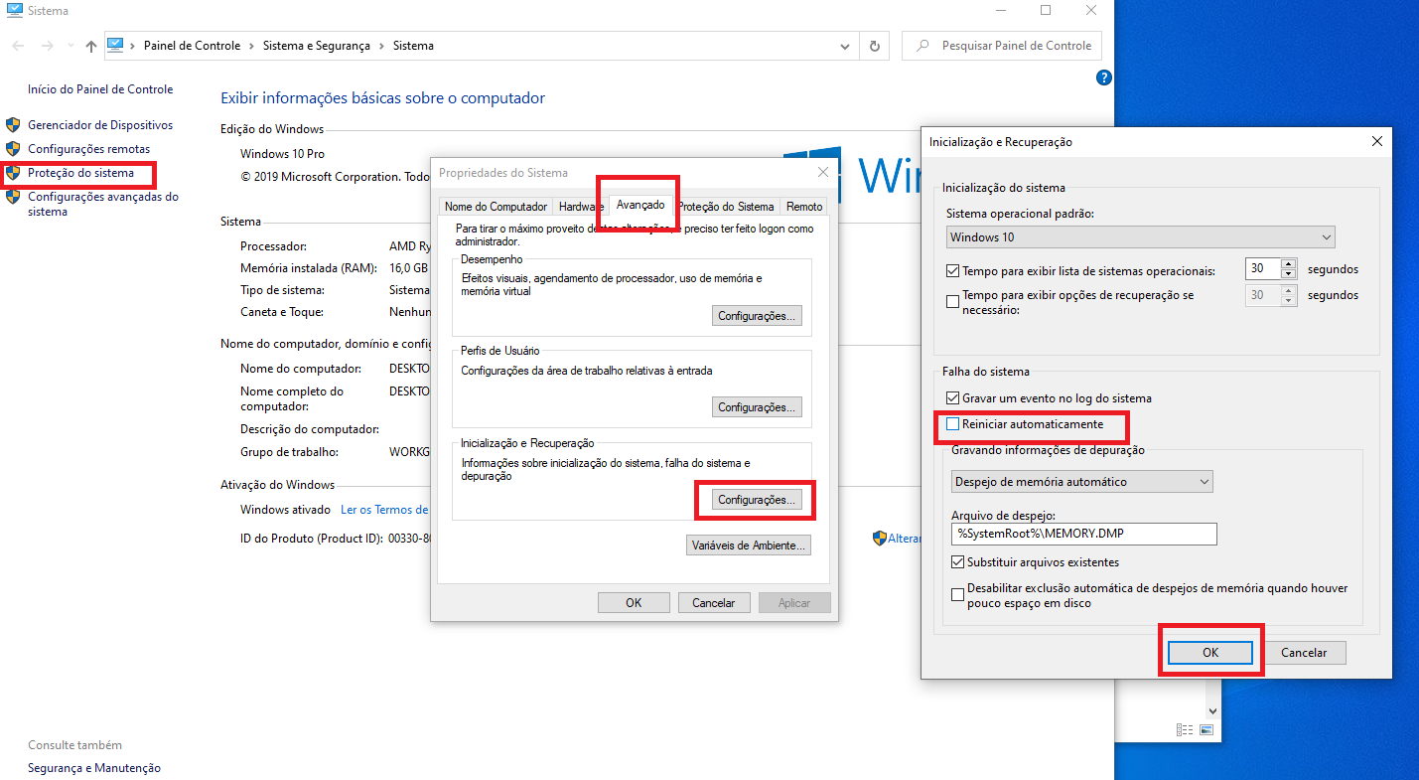This screenshot has width=1419, height=780.
Task: Open Proteção do sistema link
Action: click(80, 173)
